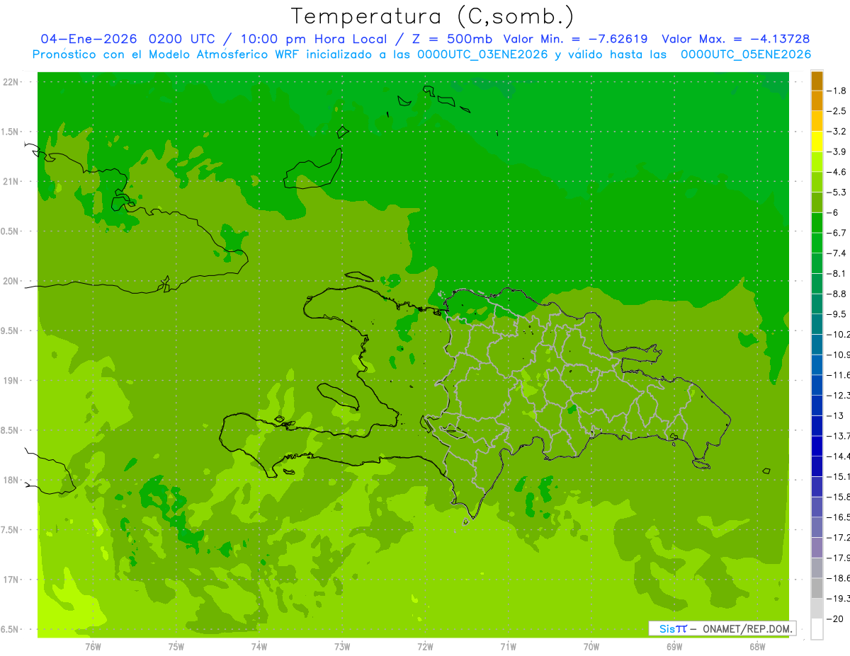Click the "-15.1" colorbar value

click(x=838, y=476)
